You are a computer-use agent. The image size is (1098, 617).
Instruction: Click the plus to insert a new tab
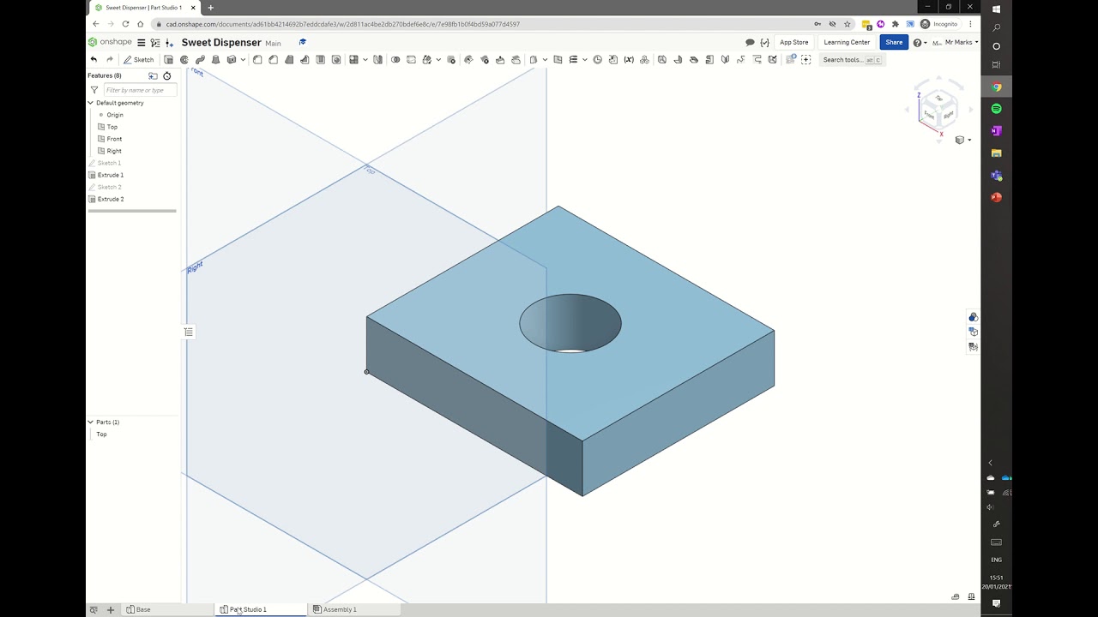(110, 609)
